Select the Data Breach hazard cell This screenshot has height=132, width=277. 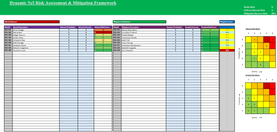tap(36, 33)
